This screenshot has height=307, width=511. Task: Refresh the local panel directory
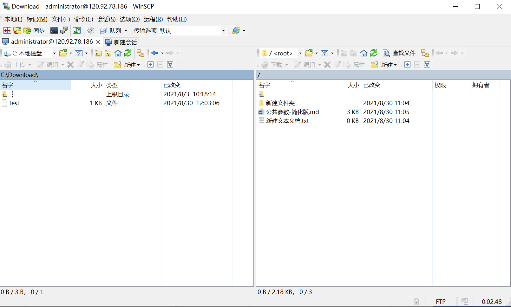click(128, 53)
